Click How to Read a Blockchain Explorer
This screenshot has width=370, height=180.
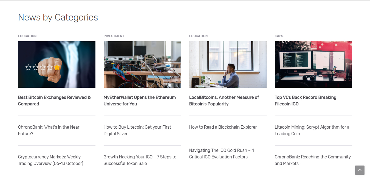tap(223, 127)
